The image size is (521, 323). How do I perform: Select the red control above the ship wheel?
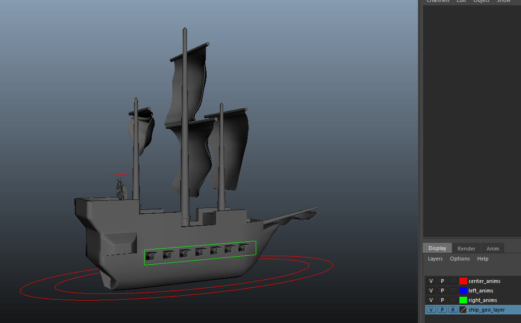click(121, 175)
